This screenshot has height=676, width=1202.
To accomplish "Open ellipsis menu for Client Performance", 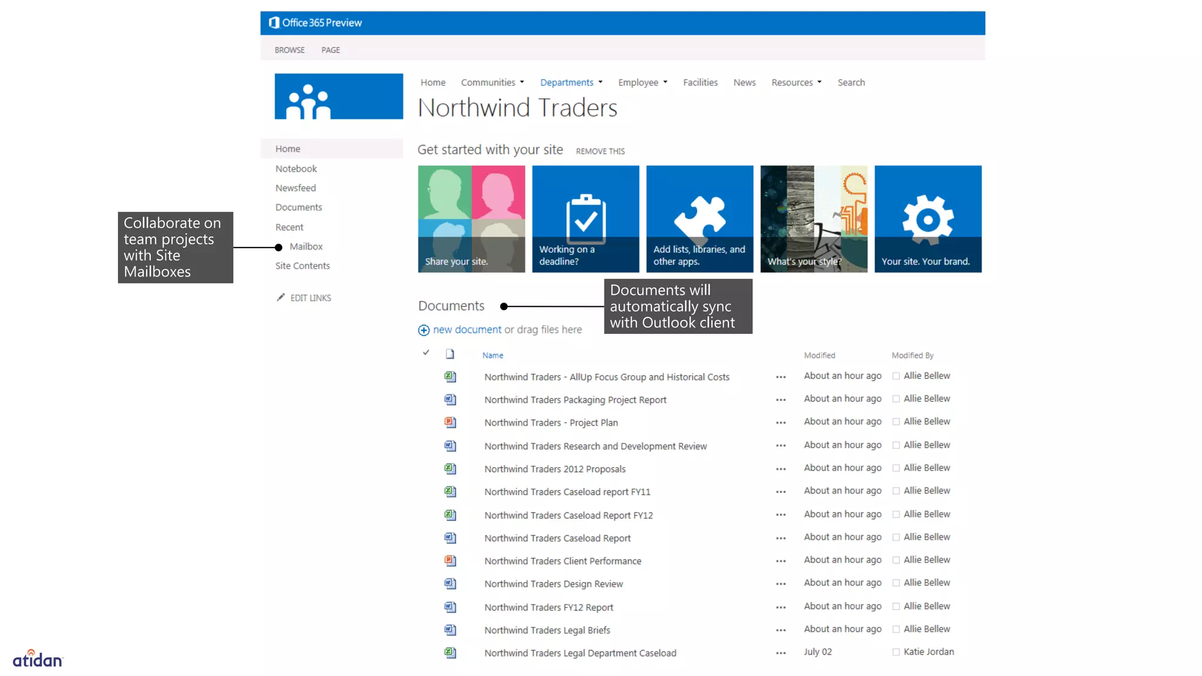I will click(781, 562).
